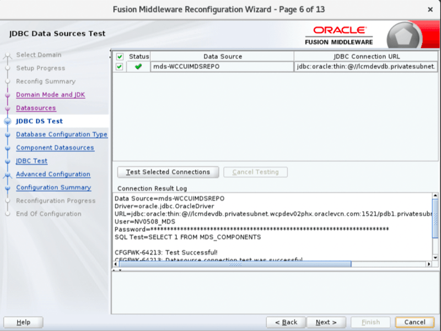Select the mds-WCCUIMDSREPO data source cell
The image size is (441, 331).
(x=222, y=67)
